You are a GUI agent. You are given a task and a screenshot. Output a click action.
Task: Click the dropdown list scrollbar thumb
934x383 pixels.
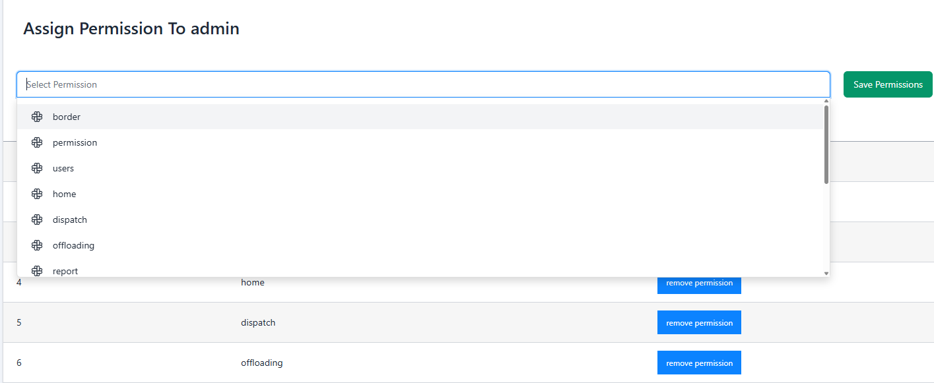click(x=826, y=145)
